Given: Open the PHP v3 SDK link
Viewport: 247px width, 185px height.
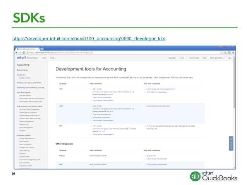Looking at the screenshot, I should tap(97, 126).
